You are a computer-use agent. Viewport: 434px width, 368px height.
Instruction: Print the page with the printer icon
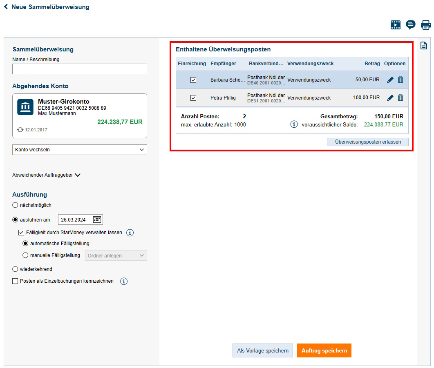click(x=426, y=25)
